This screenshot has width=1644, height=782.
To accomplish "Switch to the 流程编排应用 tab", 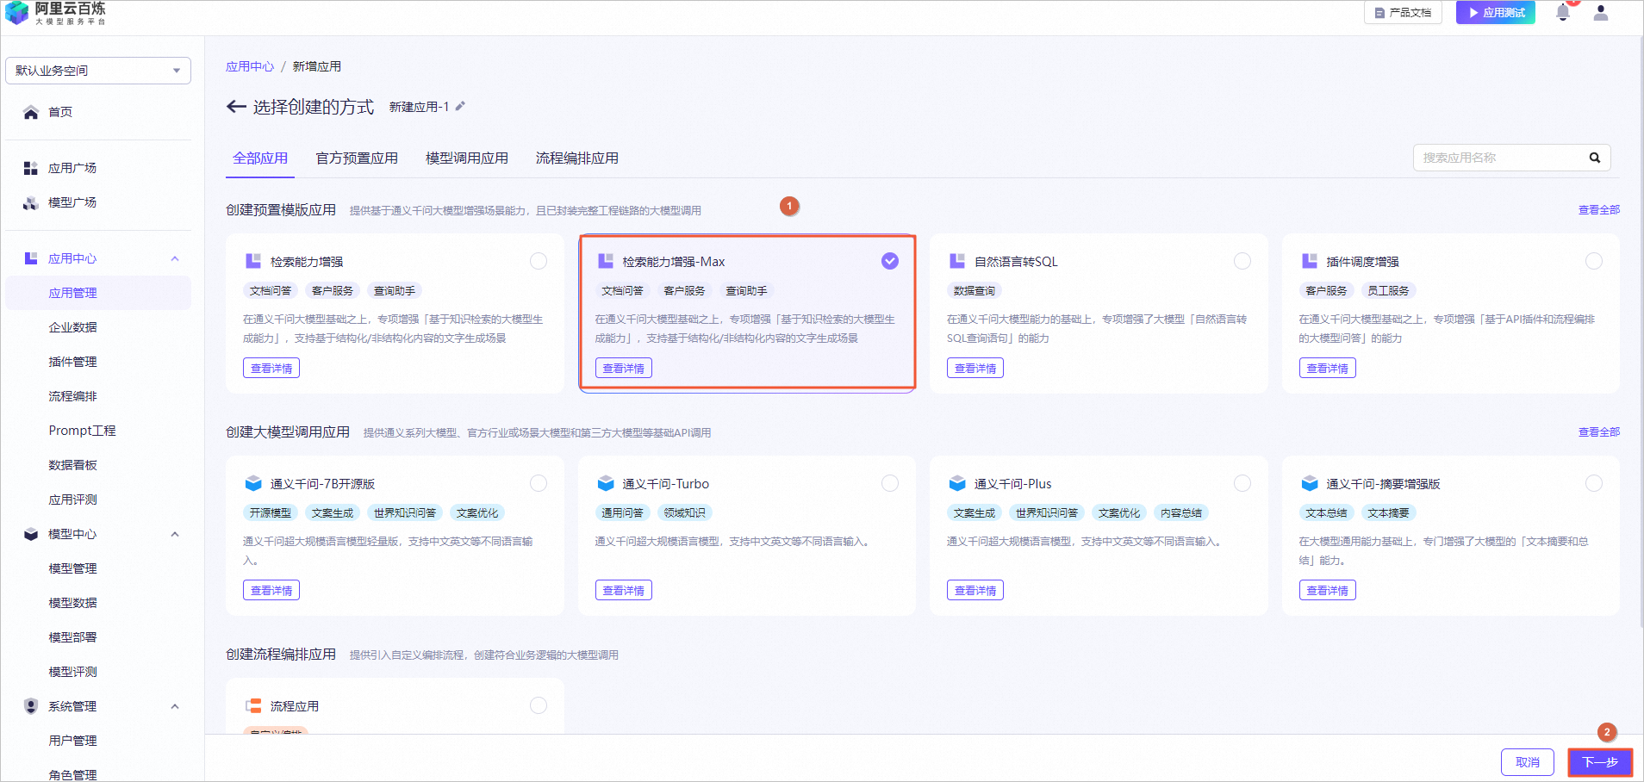I will (577, 158).
